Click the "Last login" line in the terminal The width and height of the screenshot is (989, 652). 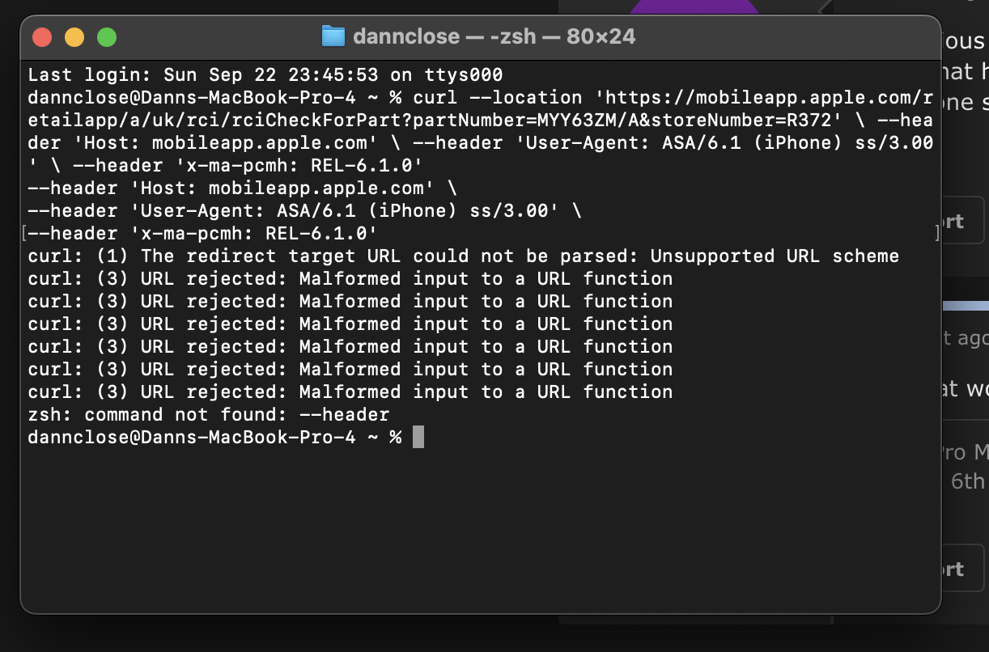tap(265, 75)
